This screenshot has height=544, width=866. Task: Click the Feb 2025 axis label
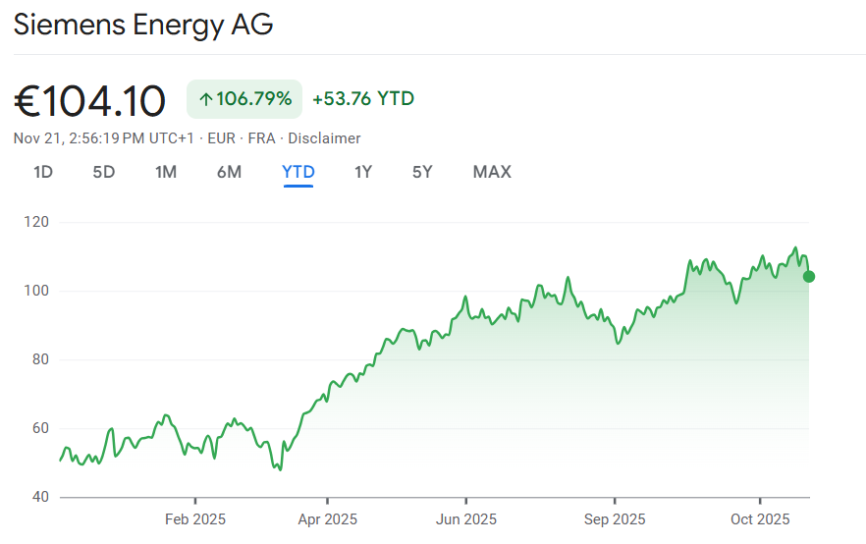coord(195,519)
